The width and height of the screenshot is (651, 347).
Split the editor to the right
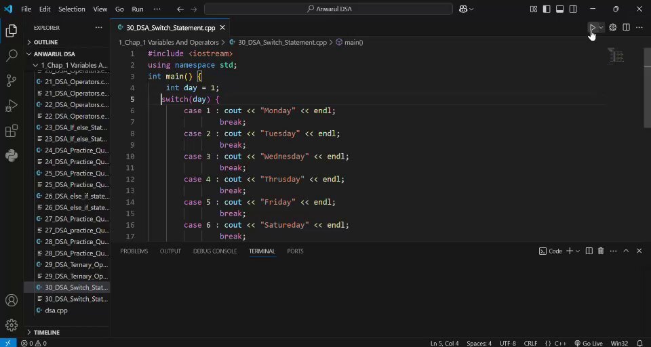point(626,27)
